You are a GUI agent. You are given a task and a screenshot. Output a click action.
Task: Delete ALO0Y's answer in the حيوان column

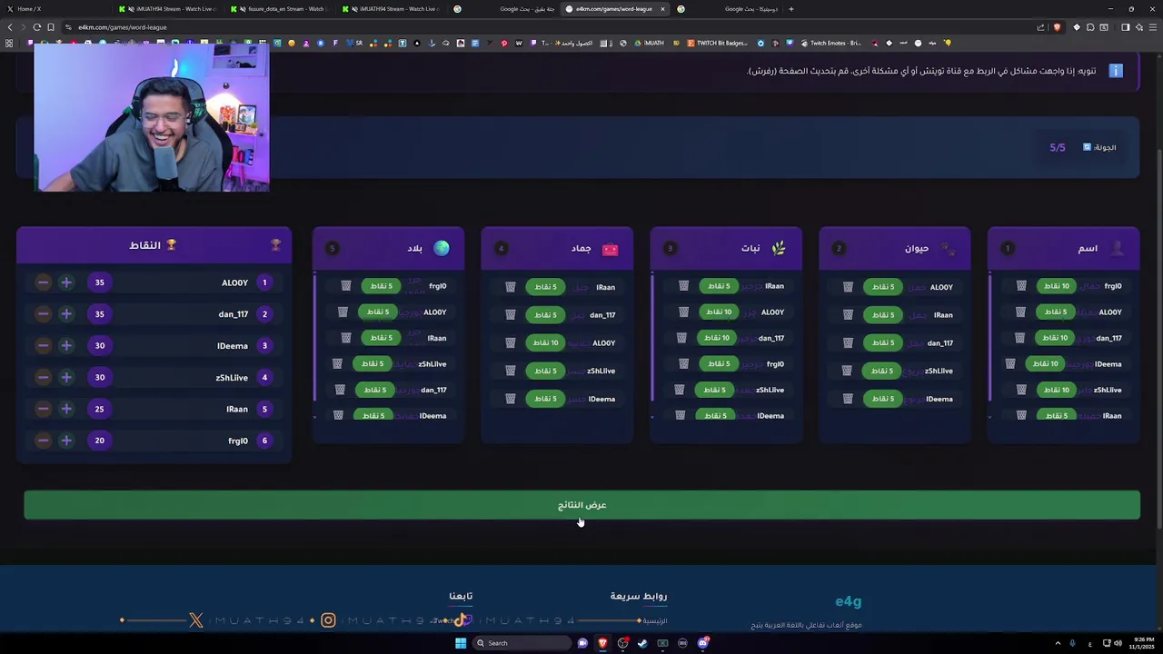848,287
